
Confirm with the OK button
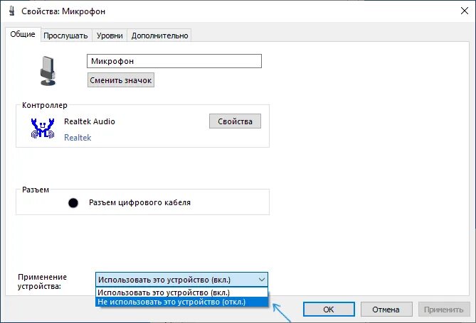tap(329, 310)
